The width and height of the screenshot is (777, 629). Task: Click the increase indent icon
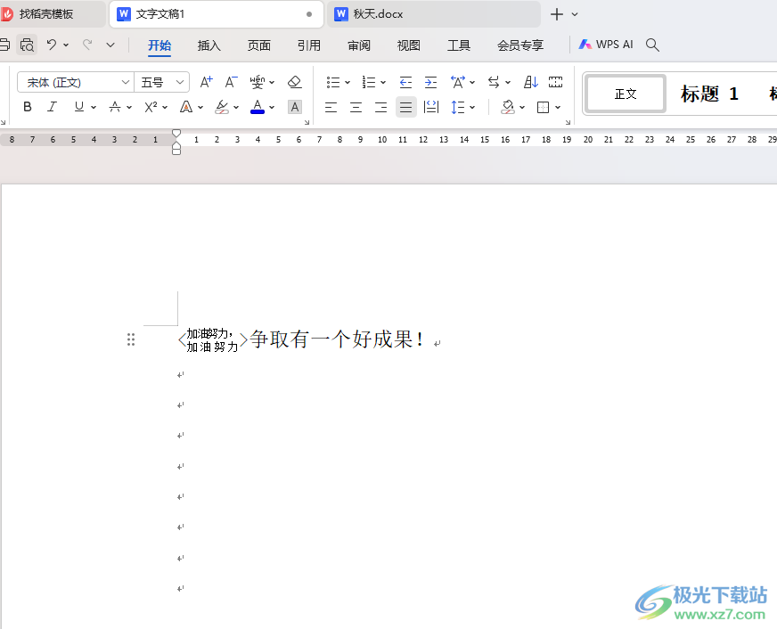pyautogui.click(x=430, y=82)
